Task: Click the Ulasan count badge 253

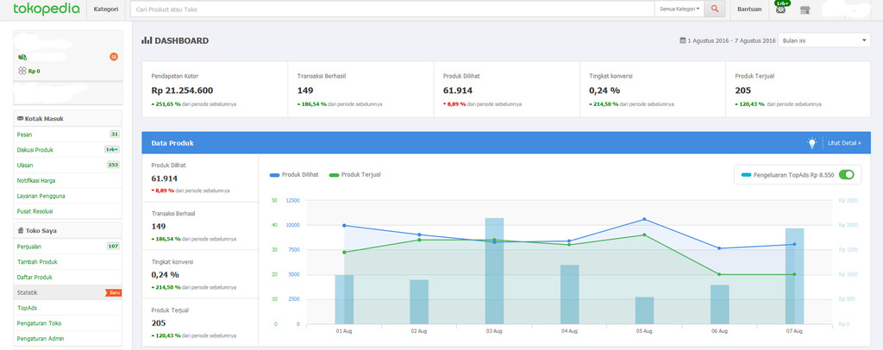Action: (113, 165)
